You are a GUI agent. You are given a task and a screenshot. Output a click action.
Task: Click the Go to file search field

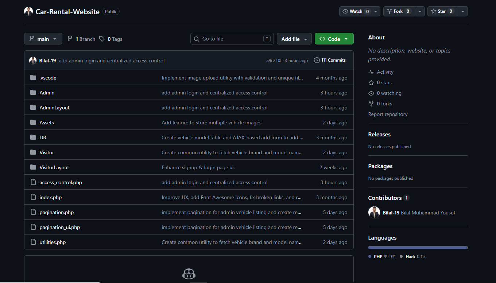point(232,39)
